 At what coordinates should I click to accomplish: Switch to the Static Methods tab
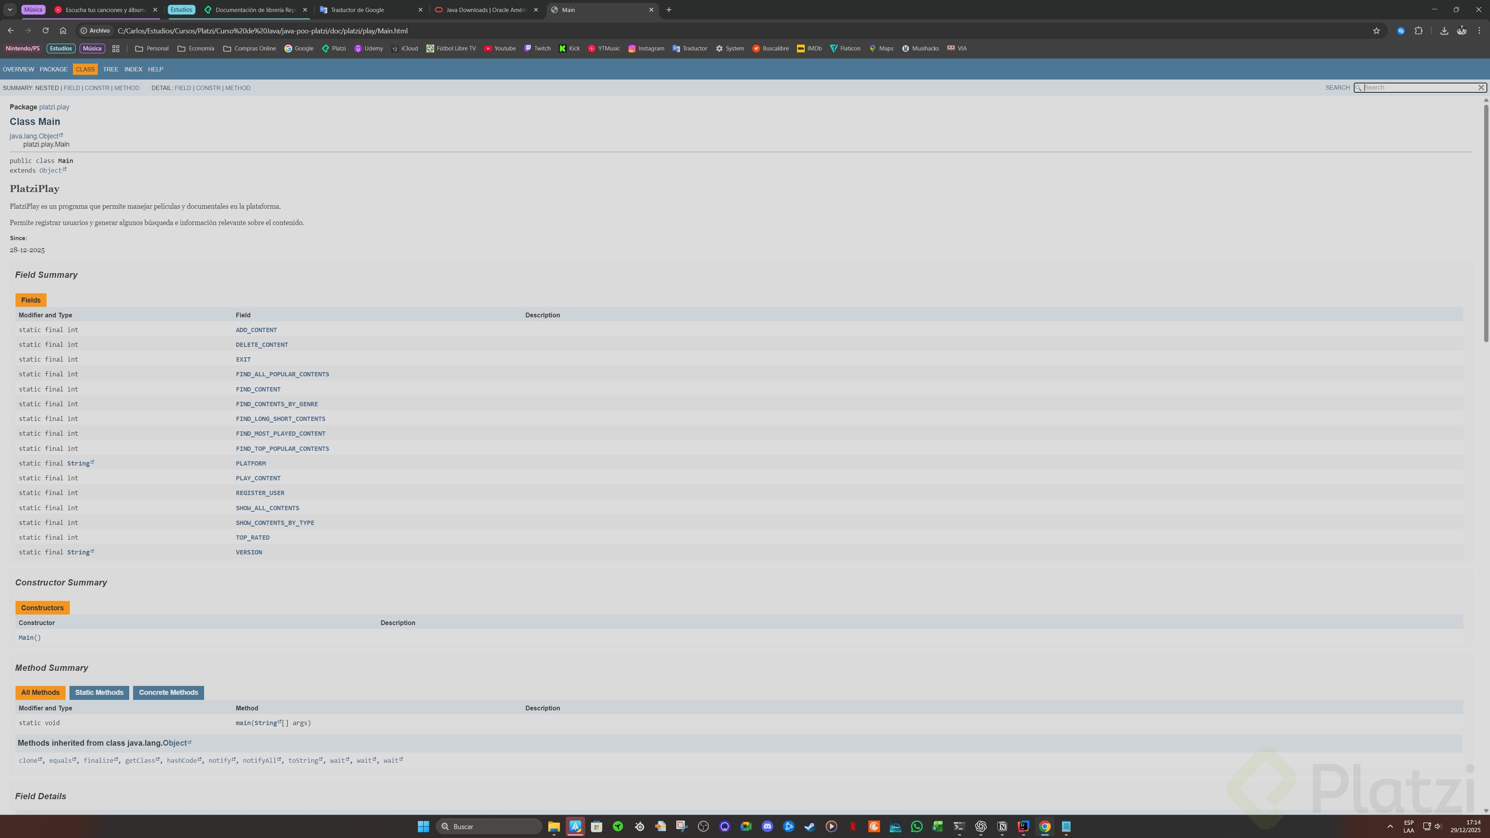click(99, 692)
